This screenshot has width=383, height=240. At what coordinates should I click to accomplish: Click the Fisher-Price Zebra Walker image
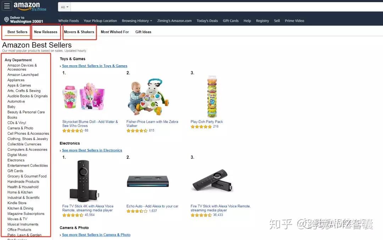tap(148, 97)
